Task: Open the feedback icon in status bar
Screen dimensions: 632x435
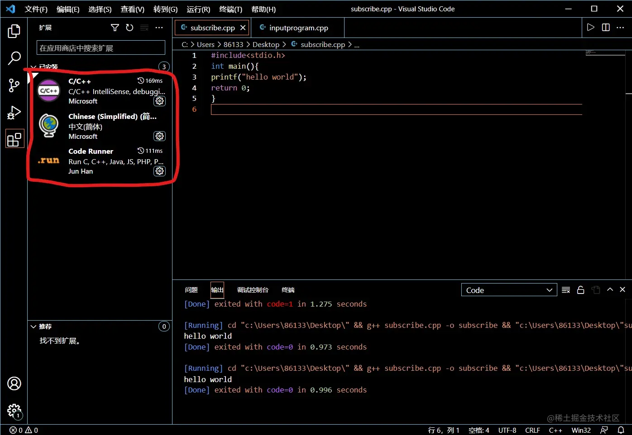Action: pos(604,430)
